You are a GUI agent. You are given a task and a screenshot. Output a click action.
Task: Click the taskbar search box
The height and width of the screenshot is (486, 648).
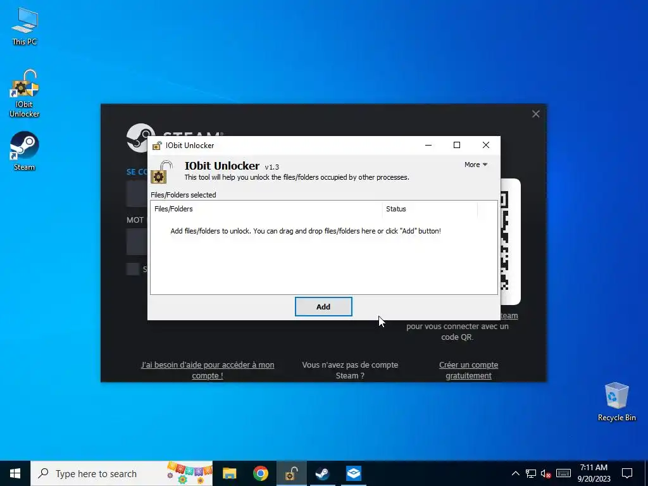click(x=121, y=473)
